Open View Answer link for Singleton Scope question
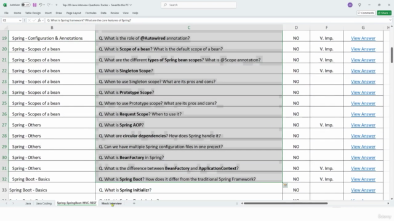Image resolution: width=394 pixels, height=221 pixels. coord(363,71)
